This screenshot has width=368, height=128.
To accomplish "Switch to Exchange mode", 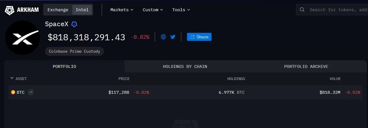I will pos(58,10).
